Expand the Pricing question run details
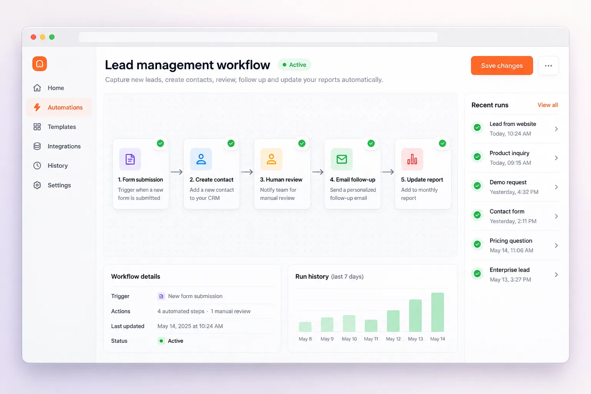The image size is (591, 394). pyautogui.click(x=556, y=245)
